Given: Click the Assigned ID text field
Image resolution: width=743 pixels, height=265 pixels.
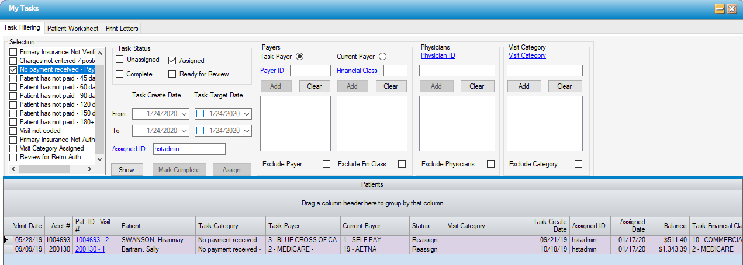Looking at the screenshot, I should [x=189, y=149].
